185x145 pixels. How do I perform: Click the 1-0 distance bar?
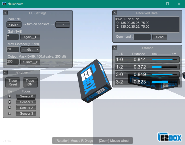coord(165,60)
